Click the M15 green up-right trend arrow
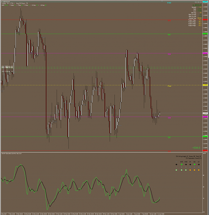209x215 pixels. click(181, 164)
